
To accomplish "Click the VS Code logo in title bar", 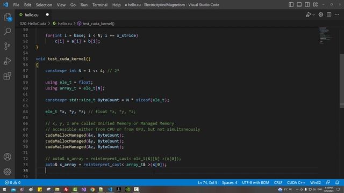I will [x=5, y=5].
